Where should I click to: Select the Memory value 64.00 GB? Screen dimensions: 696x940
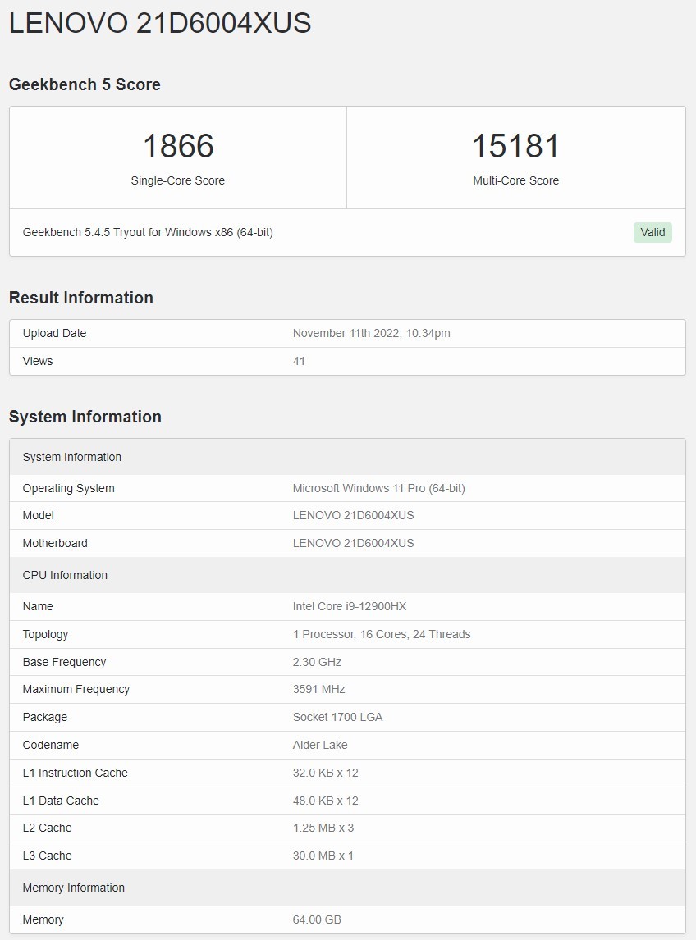point(317,919)
